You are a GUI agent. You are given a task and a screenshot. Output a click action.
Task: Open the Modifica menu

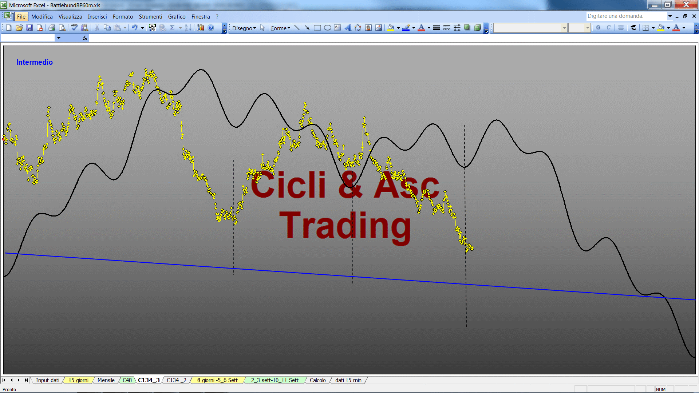coord(42,16)
